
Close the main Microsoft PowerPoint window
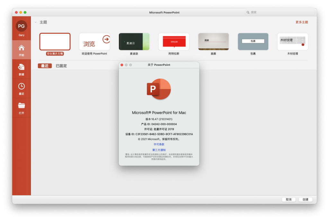coord(16,13)
